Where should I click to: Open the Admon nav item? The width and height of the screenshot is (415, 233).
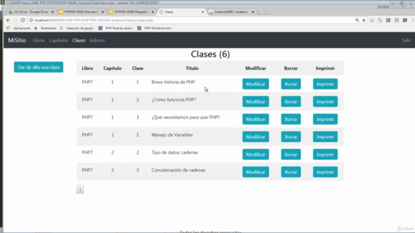pyautogui.click(x=97, y=40)
